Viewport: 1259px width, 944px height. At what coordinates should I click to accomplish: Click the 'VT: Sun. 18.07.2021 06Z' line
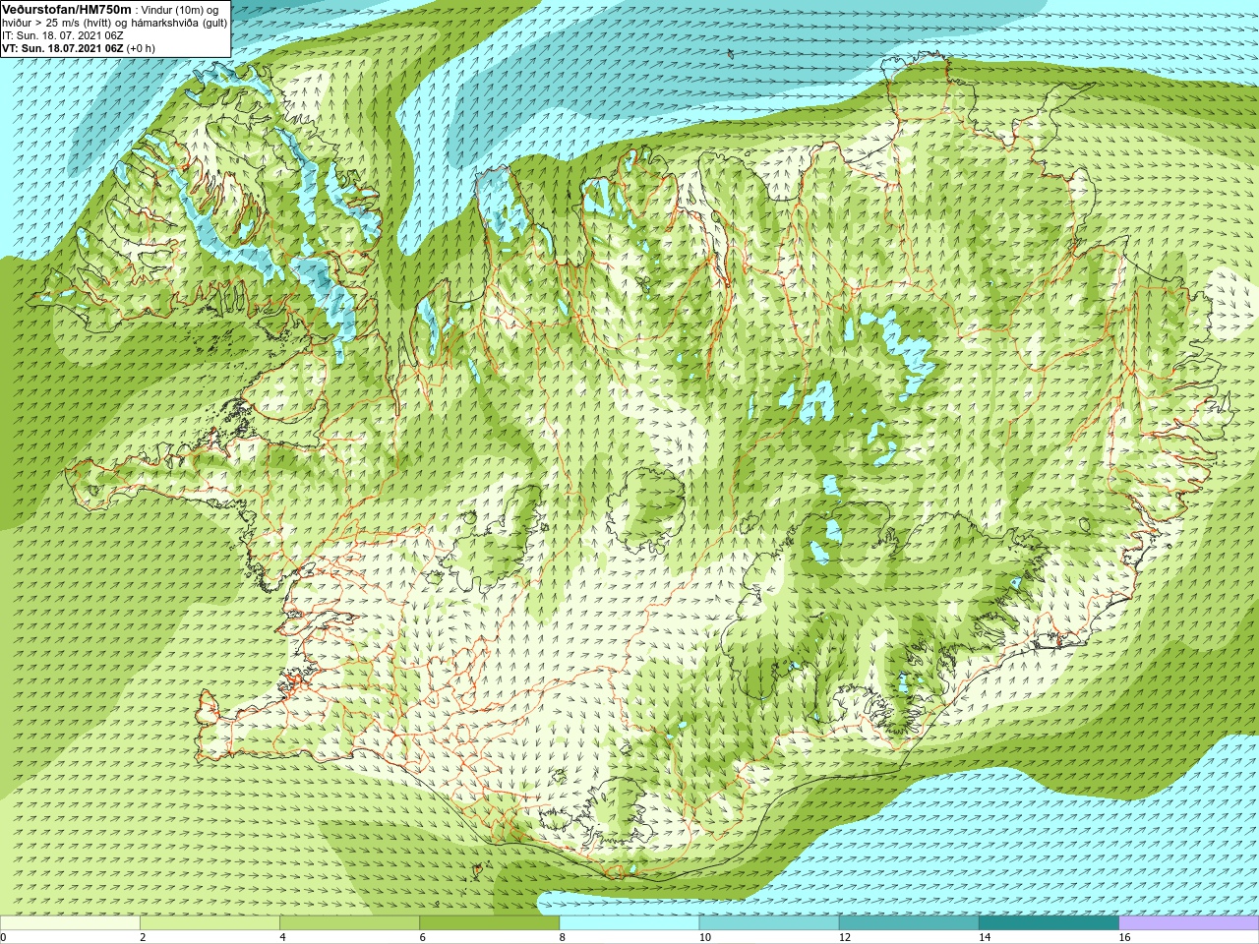(79, 48)
